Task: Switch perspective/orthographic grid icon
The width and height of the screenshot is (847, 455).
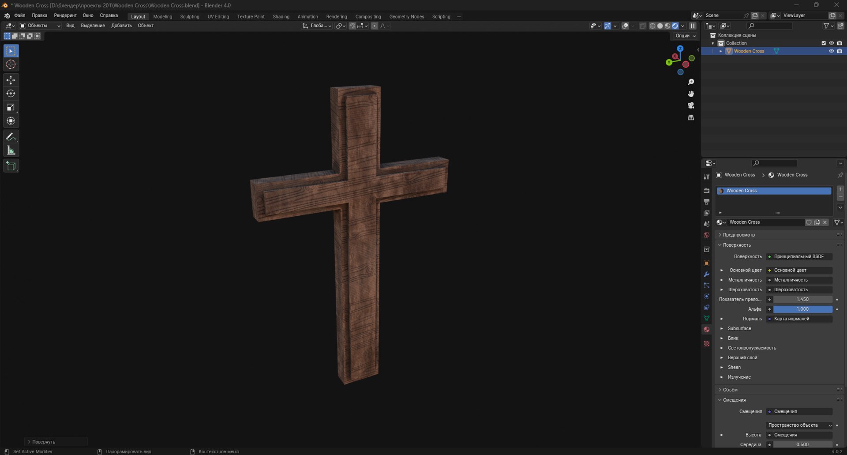Action: tap(691, 117)
